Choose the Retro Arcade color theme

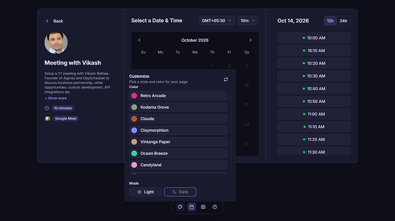(179, 95)
